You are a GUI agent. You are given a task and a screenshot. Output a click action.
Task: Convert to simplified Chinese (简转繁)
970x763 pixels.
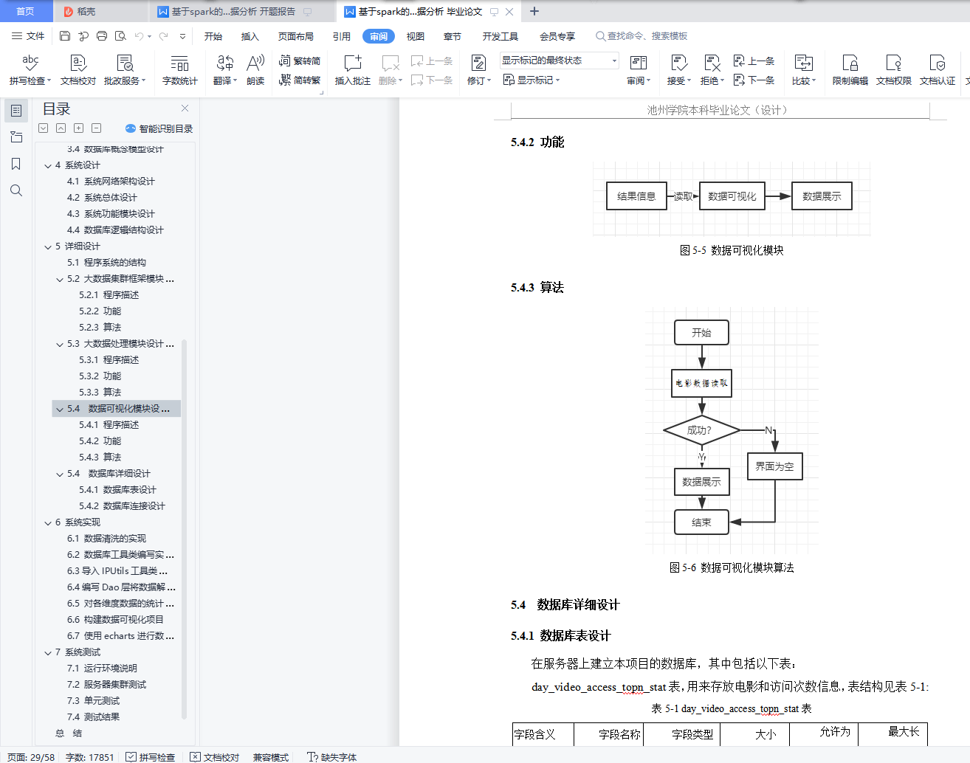300,80
